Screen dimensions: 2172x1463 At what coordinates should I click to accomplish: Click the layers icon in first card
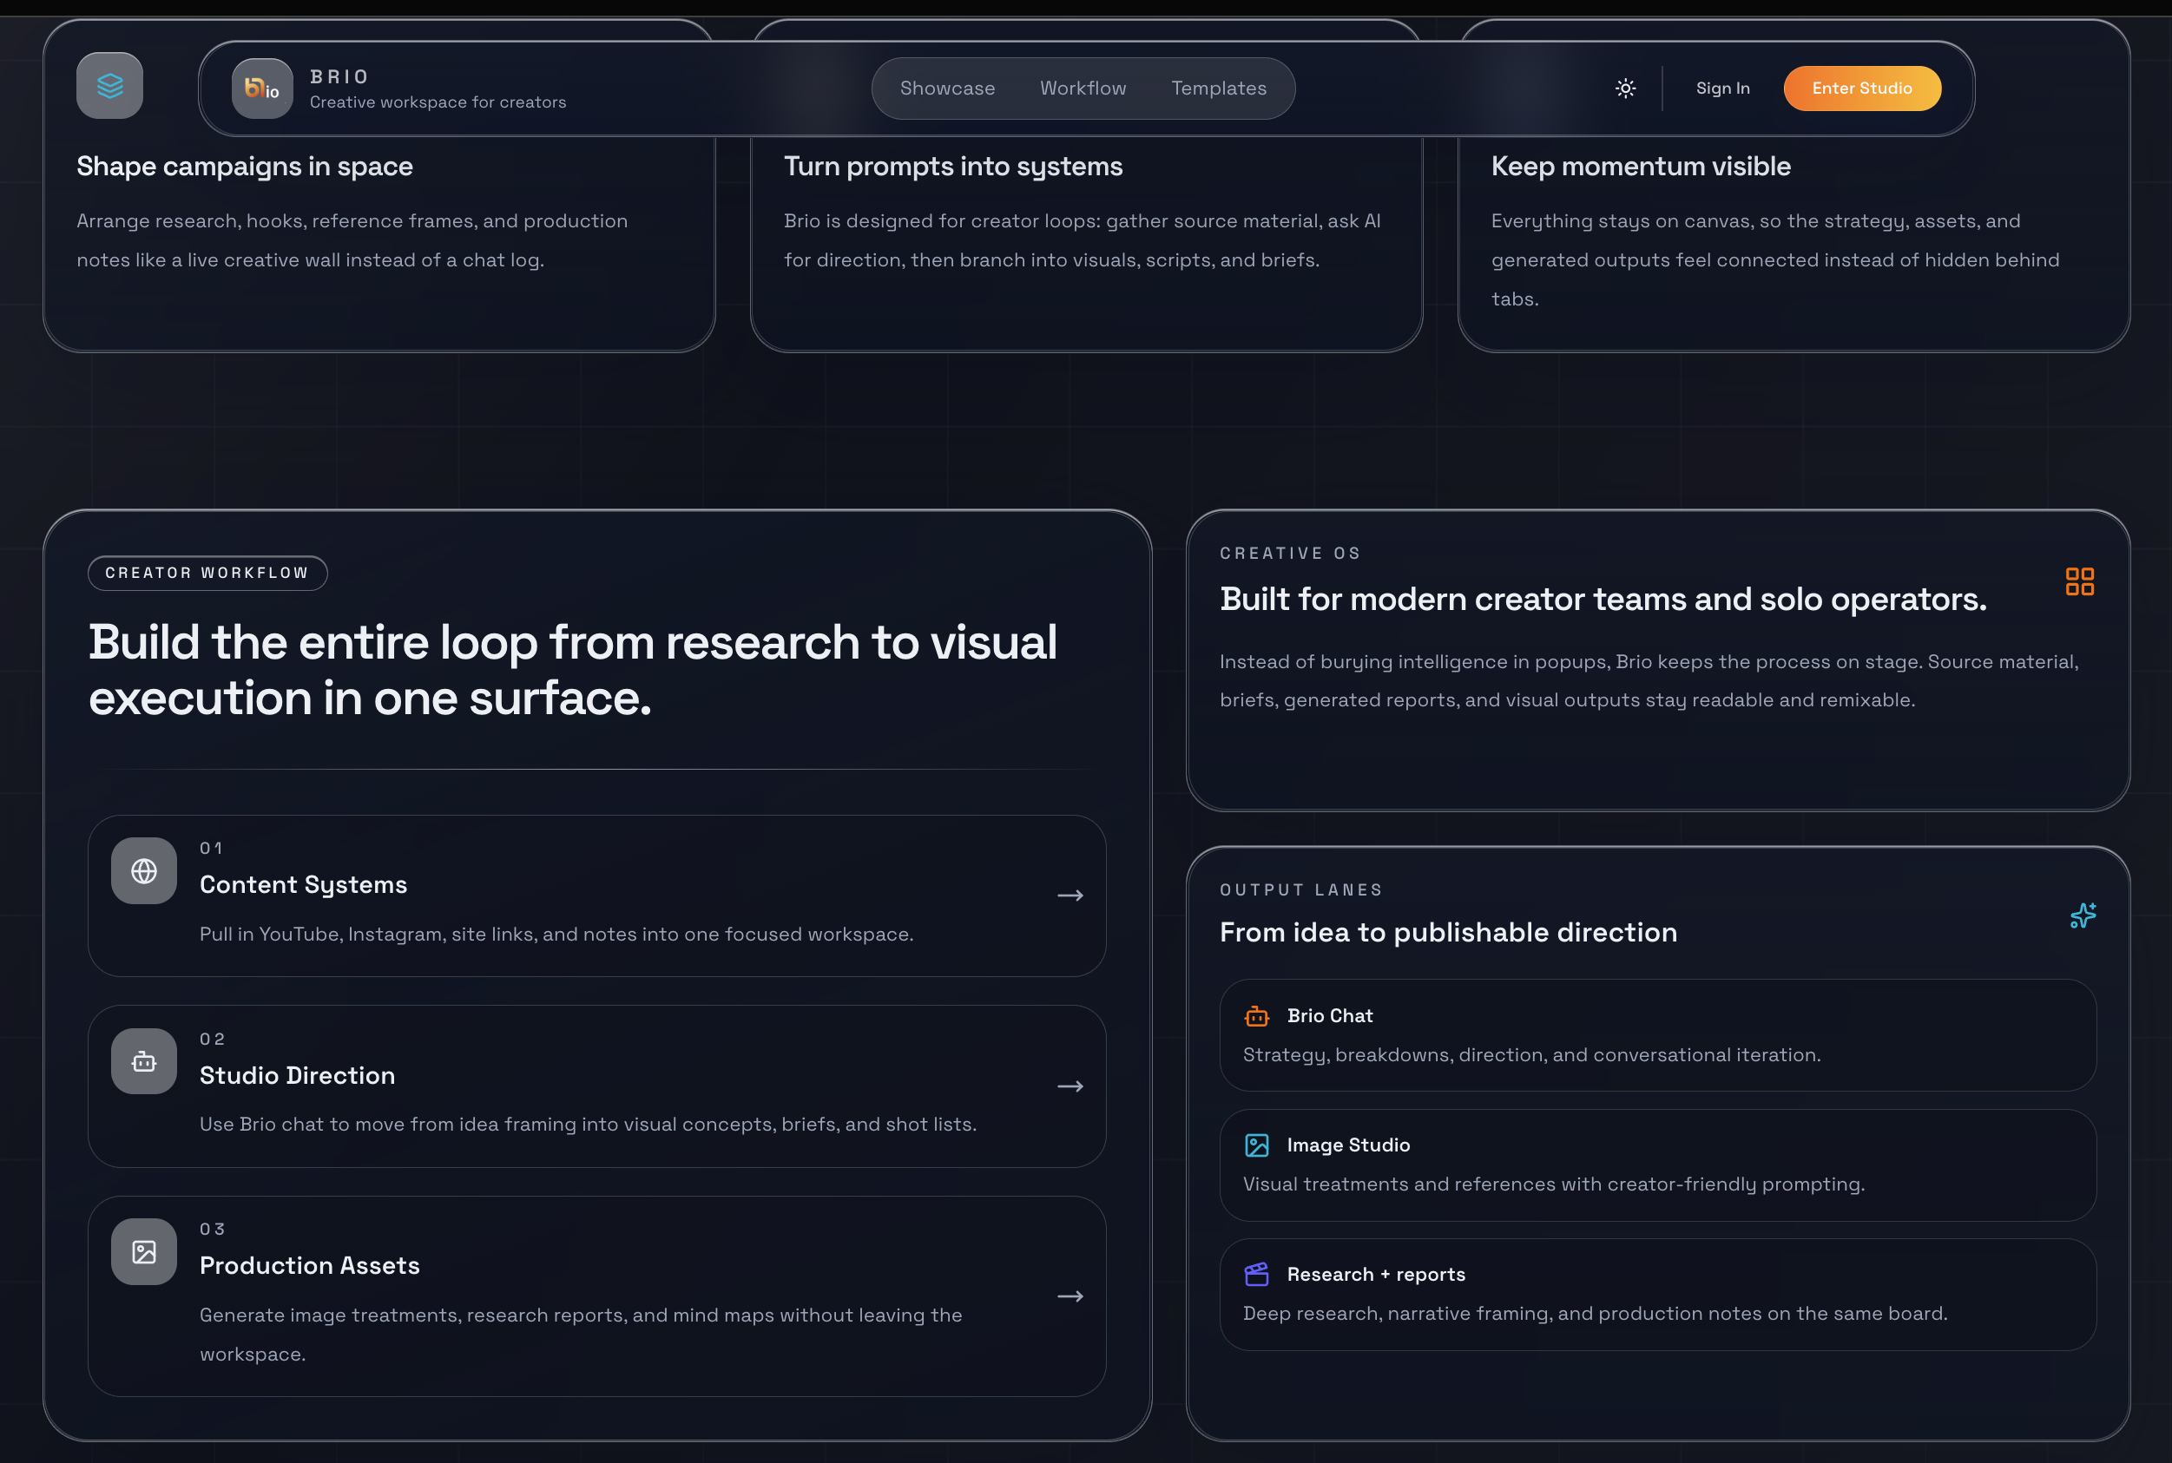pyautogui.click(x=110, y=86)
